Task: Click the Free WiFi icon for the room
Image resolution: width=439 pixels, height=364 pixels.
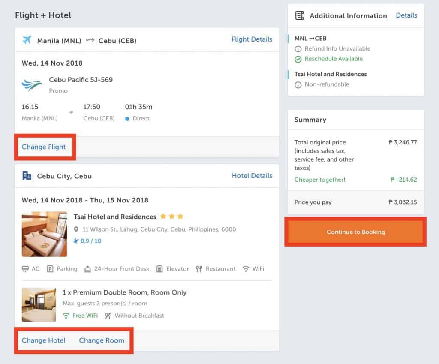Action: tap(66, 316)
